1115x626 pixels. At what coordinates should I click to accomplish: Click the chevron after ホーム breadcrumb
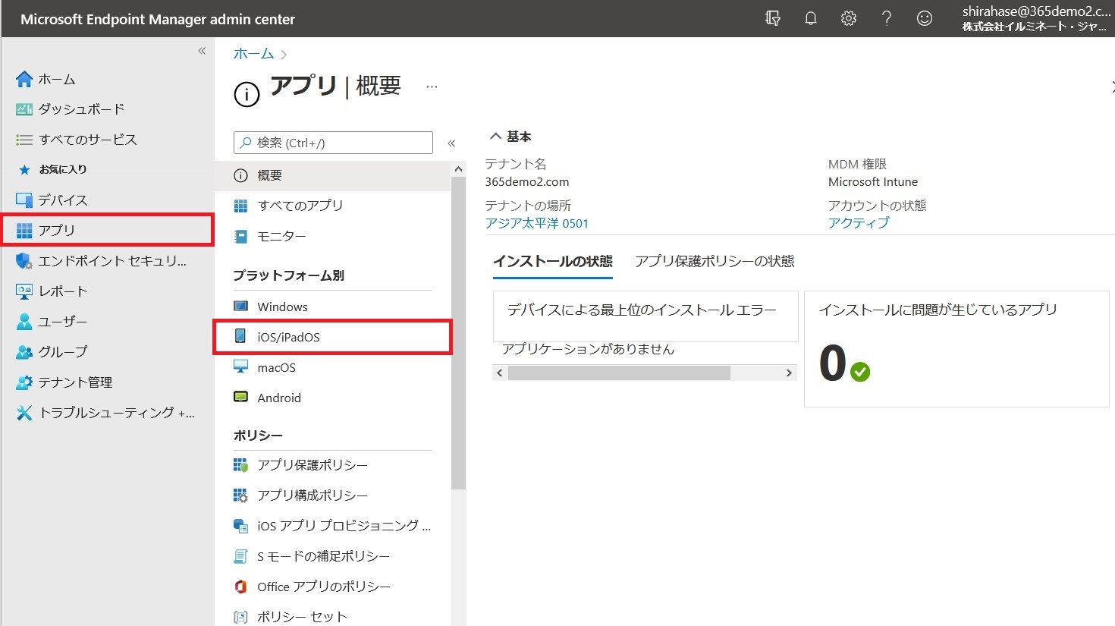284,55
